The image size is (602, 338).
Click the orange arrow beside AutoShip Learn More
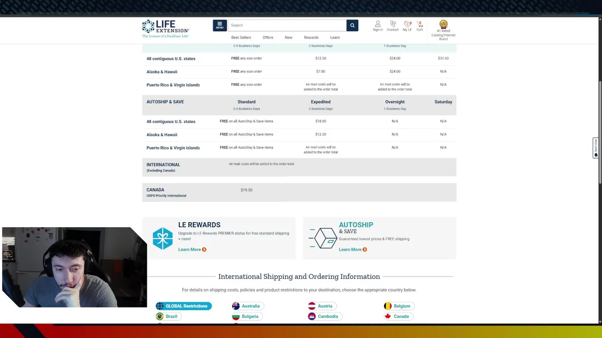[x=364, y=249]
